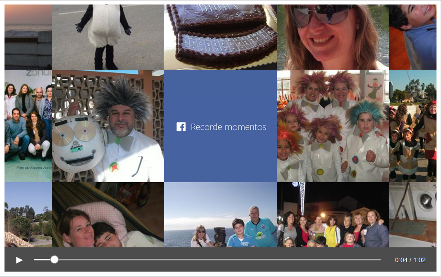Open the photo of woman wearing sunglasses
The width and height of the screenshot is (441, 277).
[333, 37]
